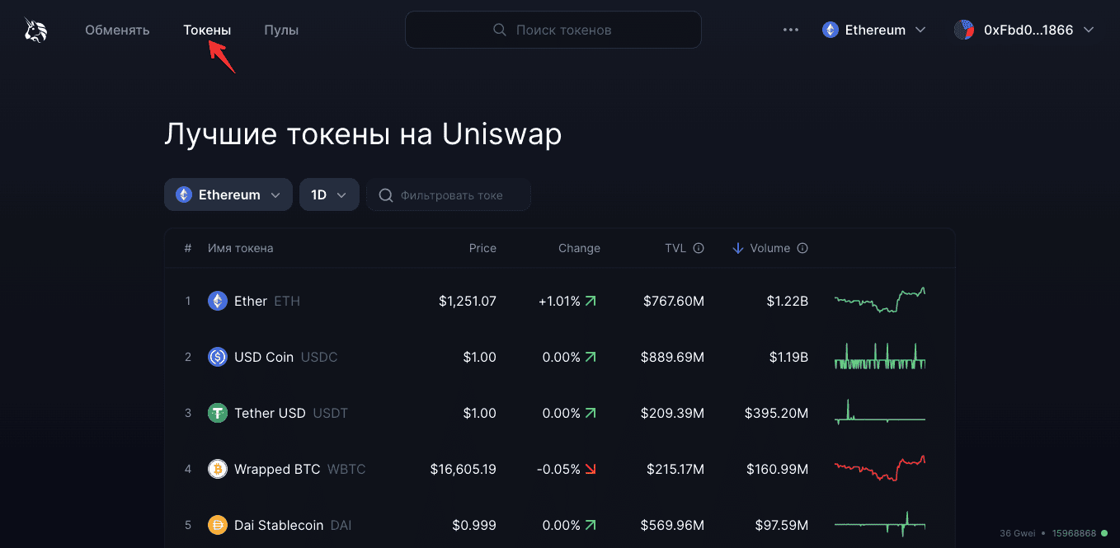Click the Dai Stablecoin token icon

218,525
